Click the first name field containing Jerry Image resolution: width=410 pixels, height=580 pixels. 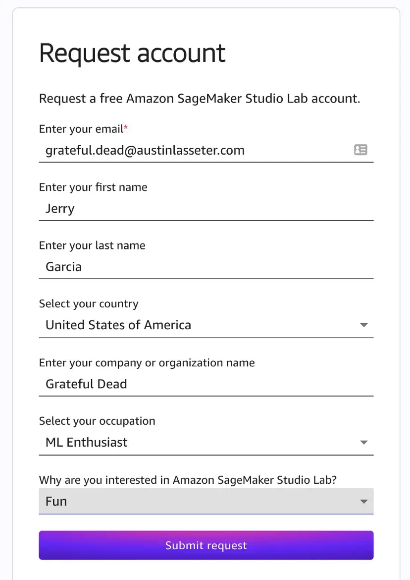(x=206, y=209)
